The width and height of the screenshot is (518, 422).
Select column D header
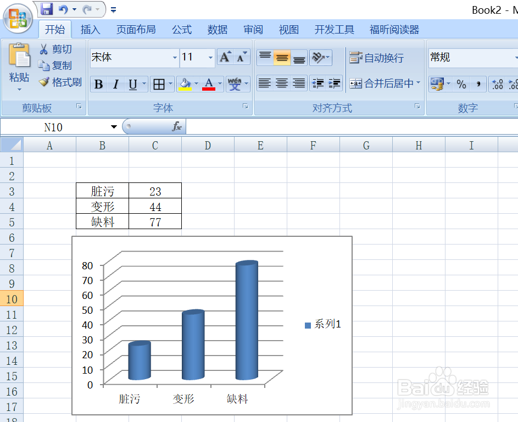(x=208, y=145)
